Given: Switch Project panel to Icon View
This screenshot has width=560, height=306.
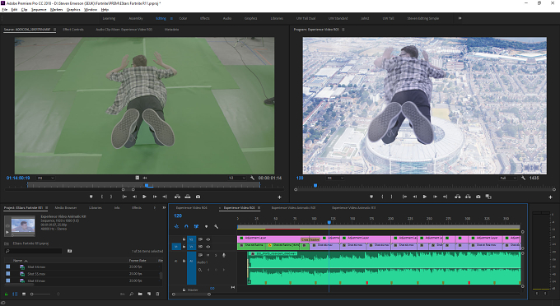Looking at the screenshot, I should [x=24, y=294].
